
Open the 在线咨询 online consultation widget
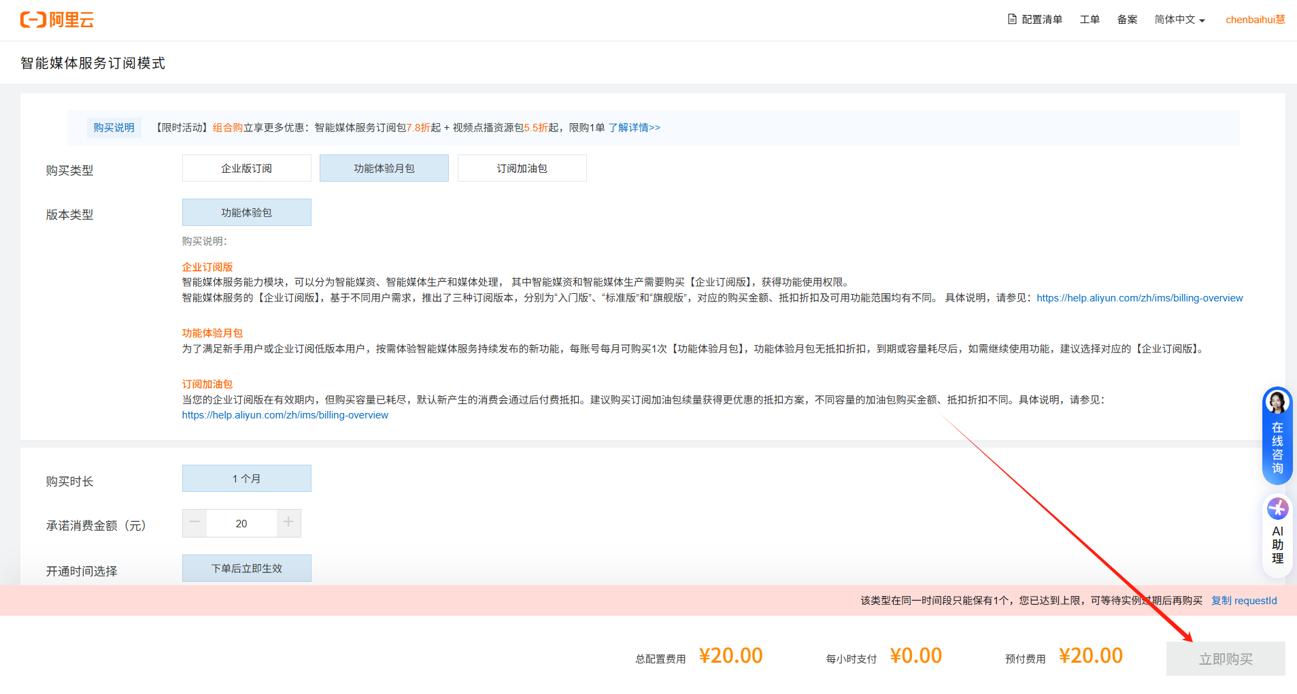pyautogui.click(x=1277, y=435)
